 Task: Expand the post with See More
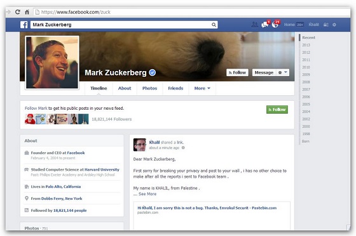[147, 194]
